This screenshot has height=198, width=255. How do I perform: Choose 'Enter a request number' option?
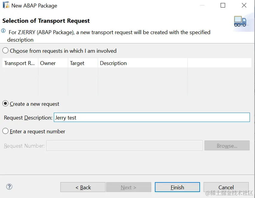click(x=5, y=131)
